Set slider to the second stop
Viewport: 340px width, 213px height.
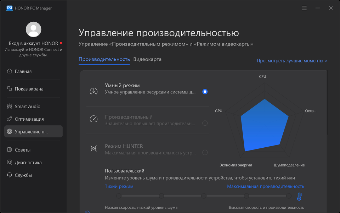pos(161,196)
